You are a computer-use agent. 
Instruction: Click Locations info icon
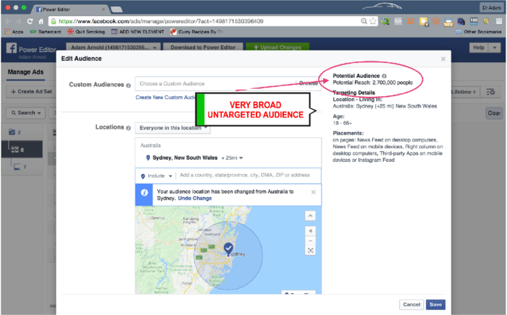click(x=128, y=128)
